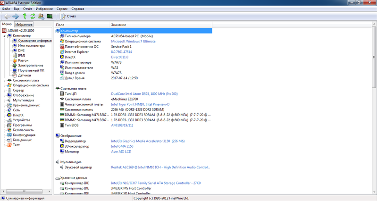Select the eMachines EZ1700 value
377x201 pixels.
125,99
